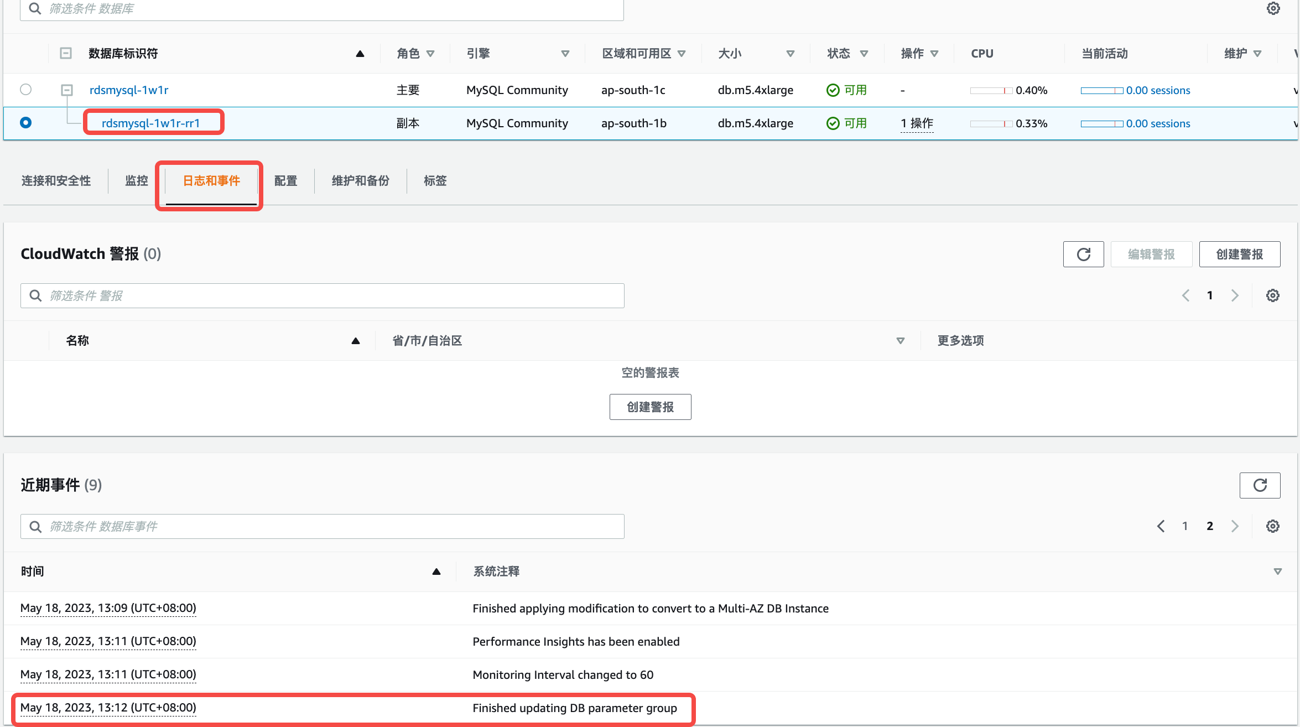Select 'Finished updating DB parameter group' note

(x=575, y=708)
